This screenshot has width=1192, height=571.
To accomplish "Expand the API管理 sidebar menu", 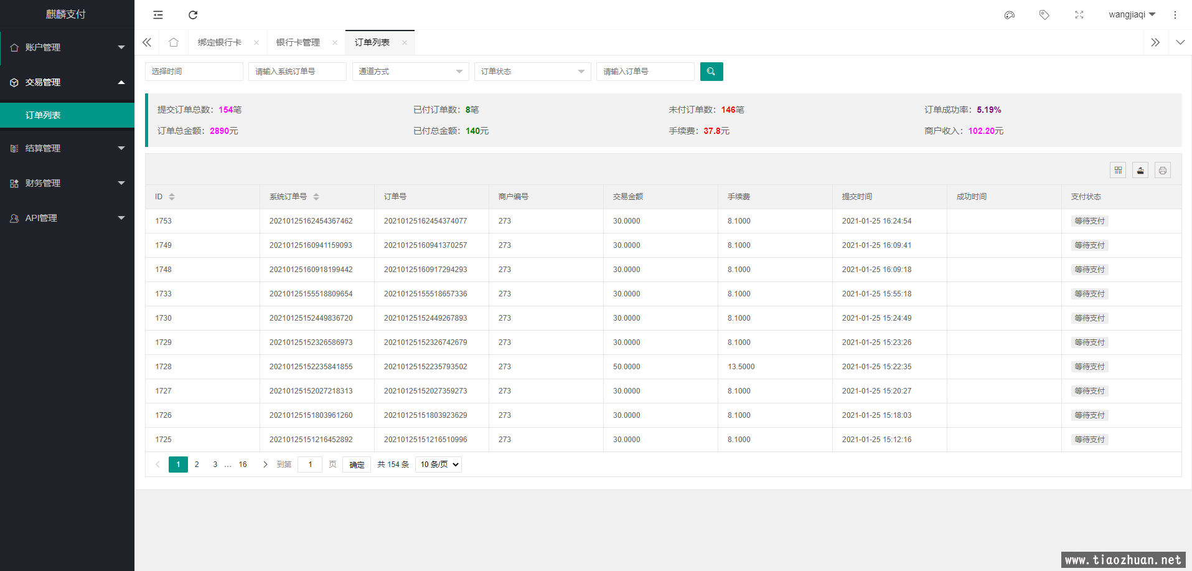I will pos(67,218).
